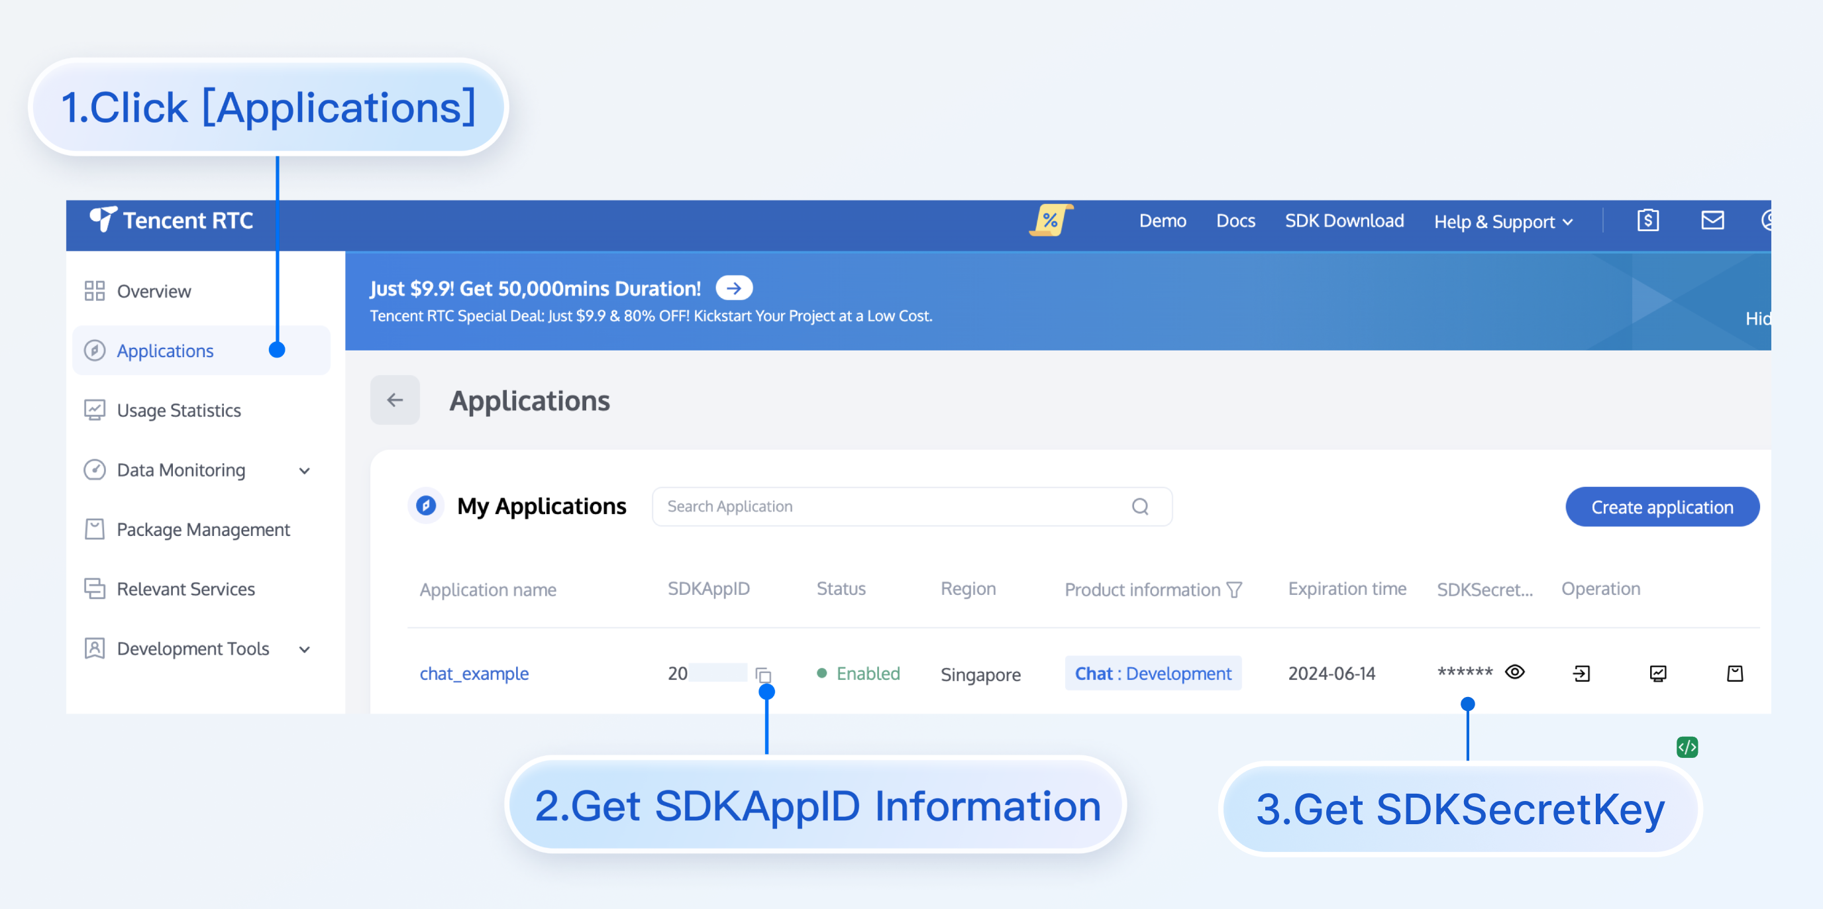This screenshot has width=1823, height=909.
Task: Filter by Product information funnel icon
Action: (1234, 590)
